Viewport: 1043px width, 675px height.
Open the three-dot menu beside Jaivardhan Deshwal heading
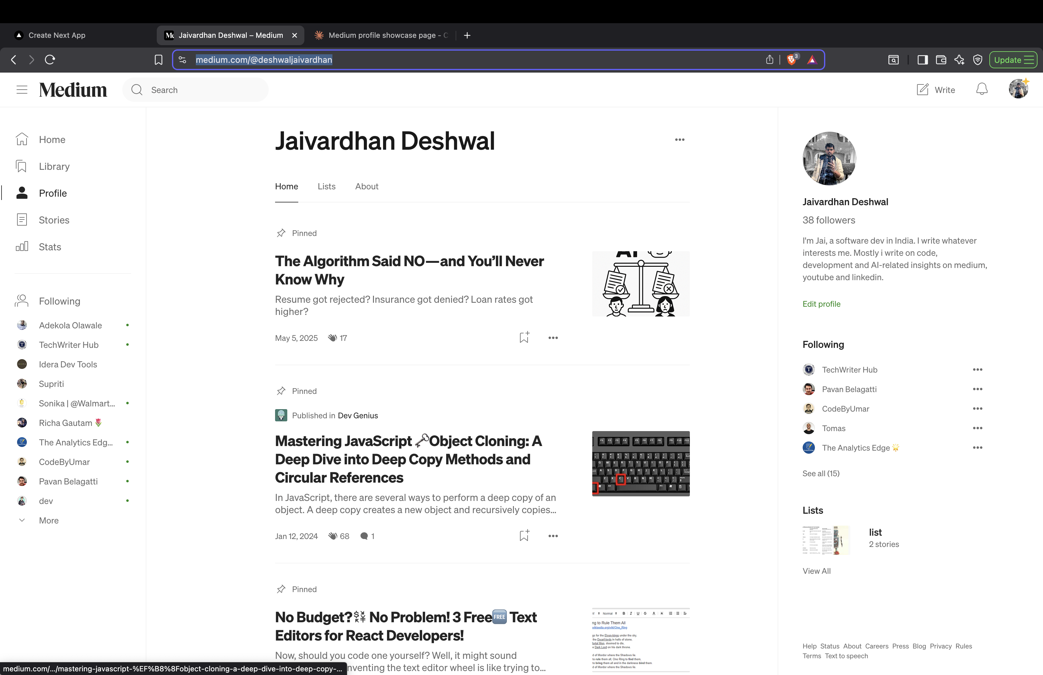click(680, 139)
